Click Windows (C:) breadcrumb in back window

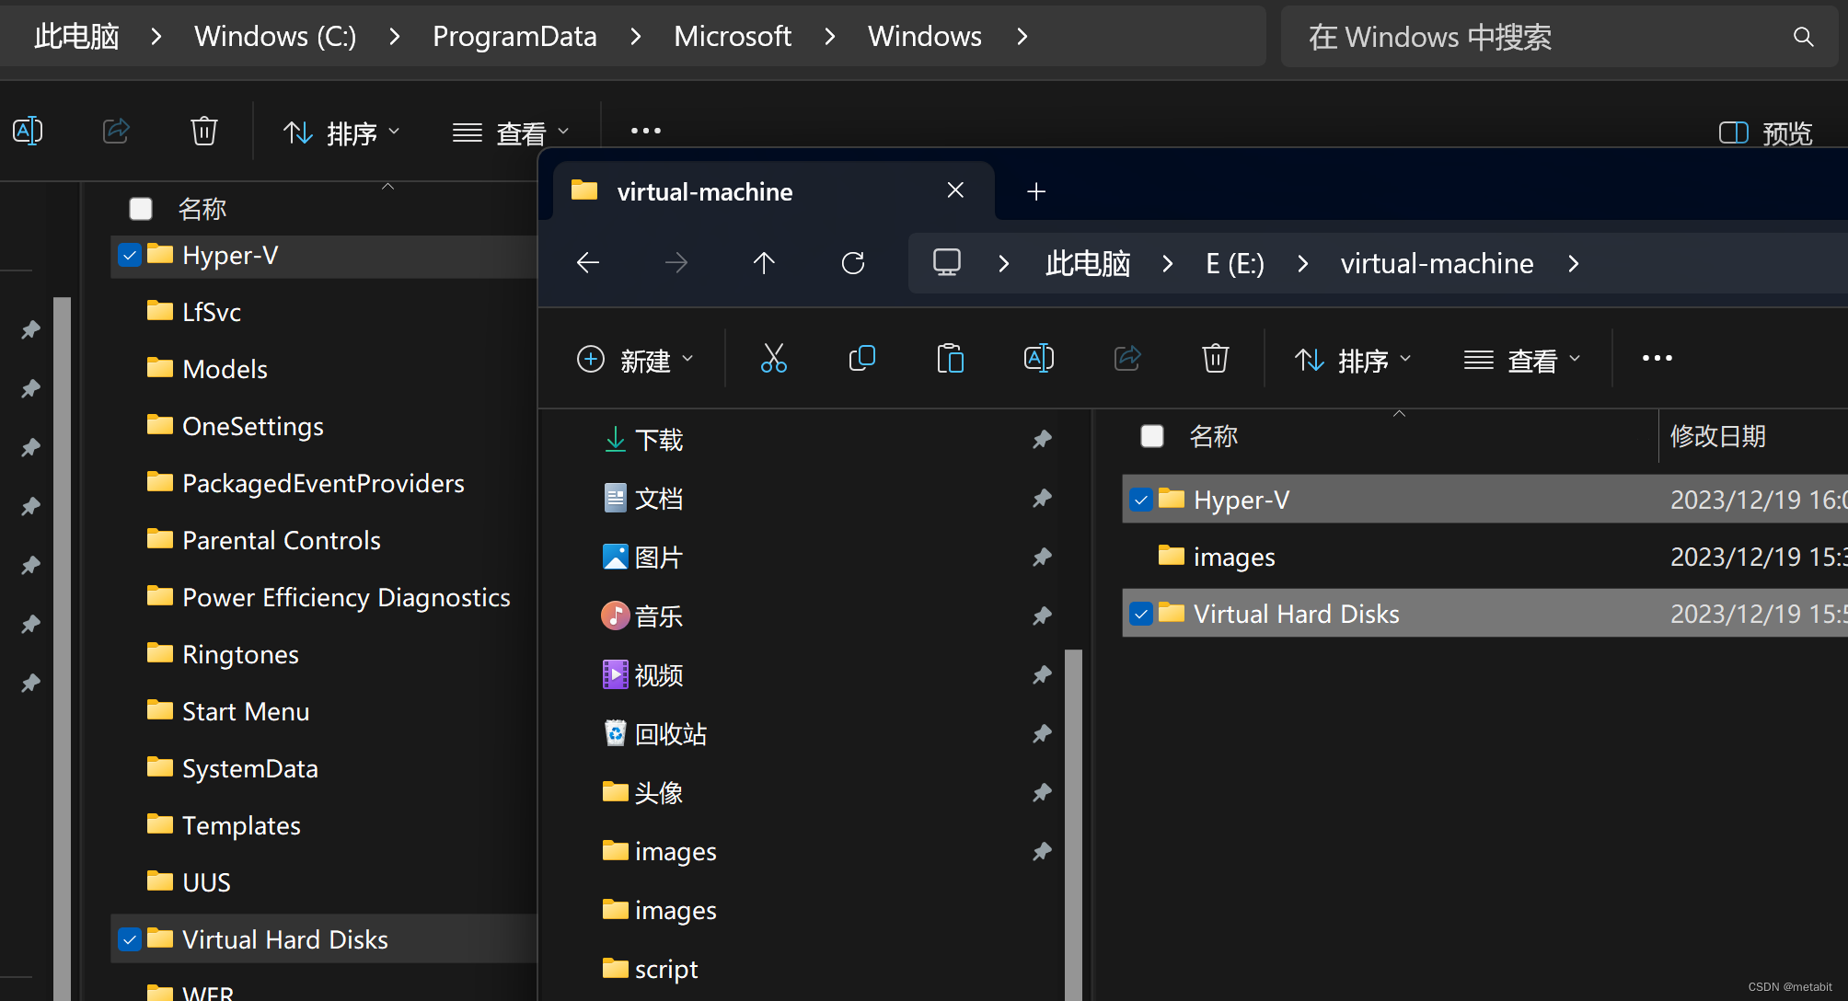[x=275, y=37]
